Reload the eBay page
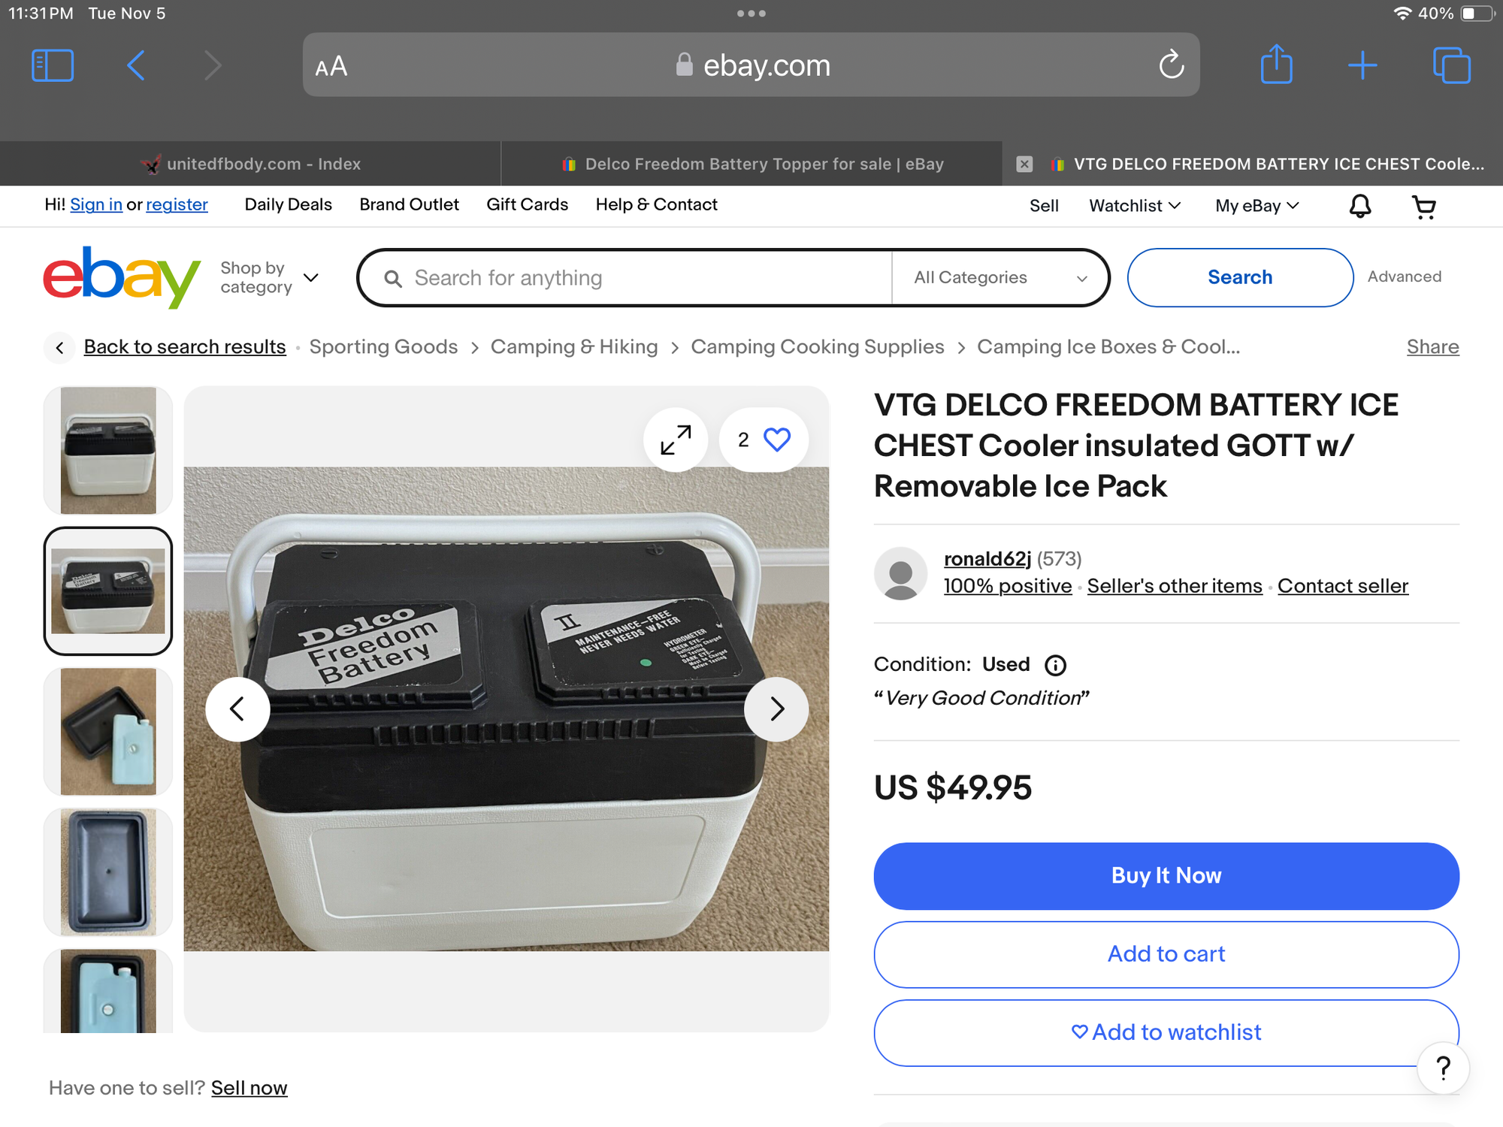Image resolution: width=1503 pixels, height=1127 pixels. tap(1171, 65)
